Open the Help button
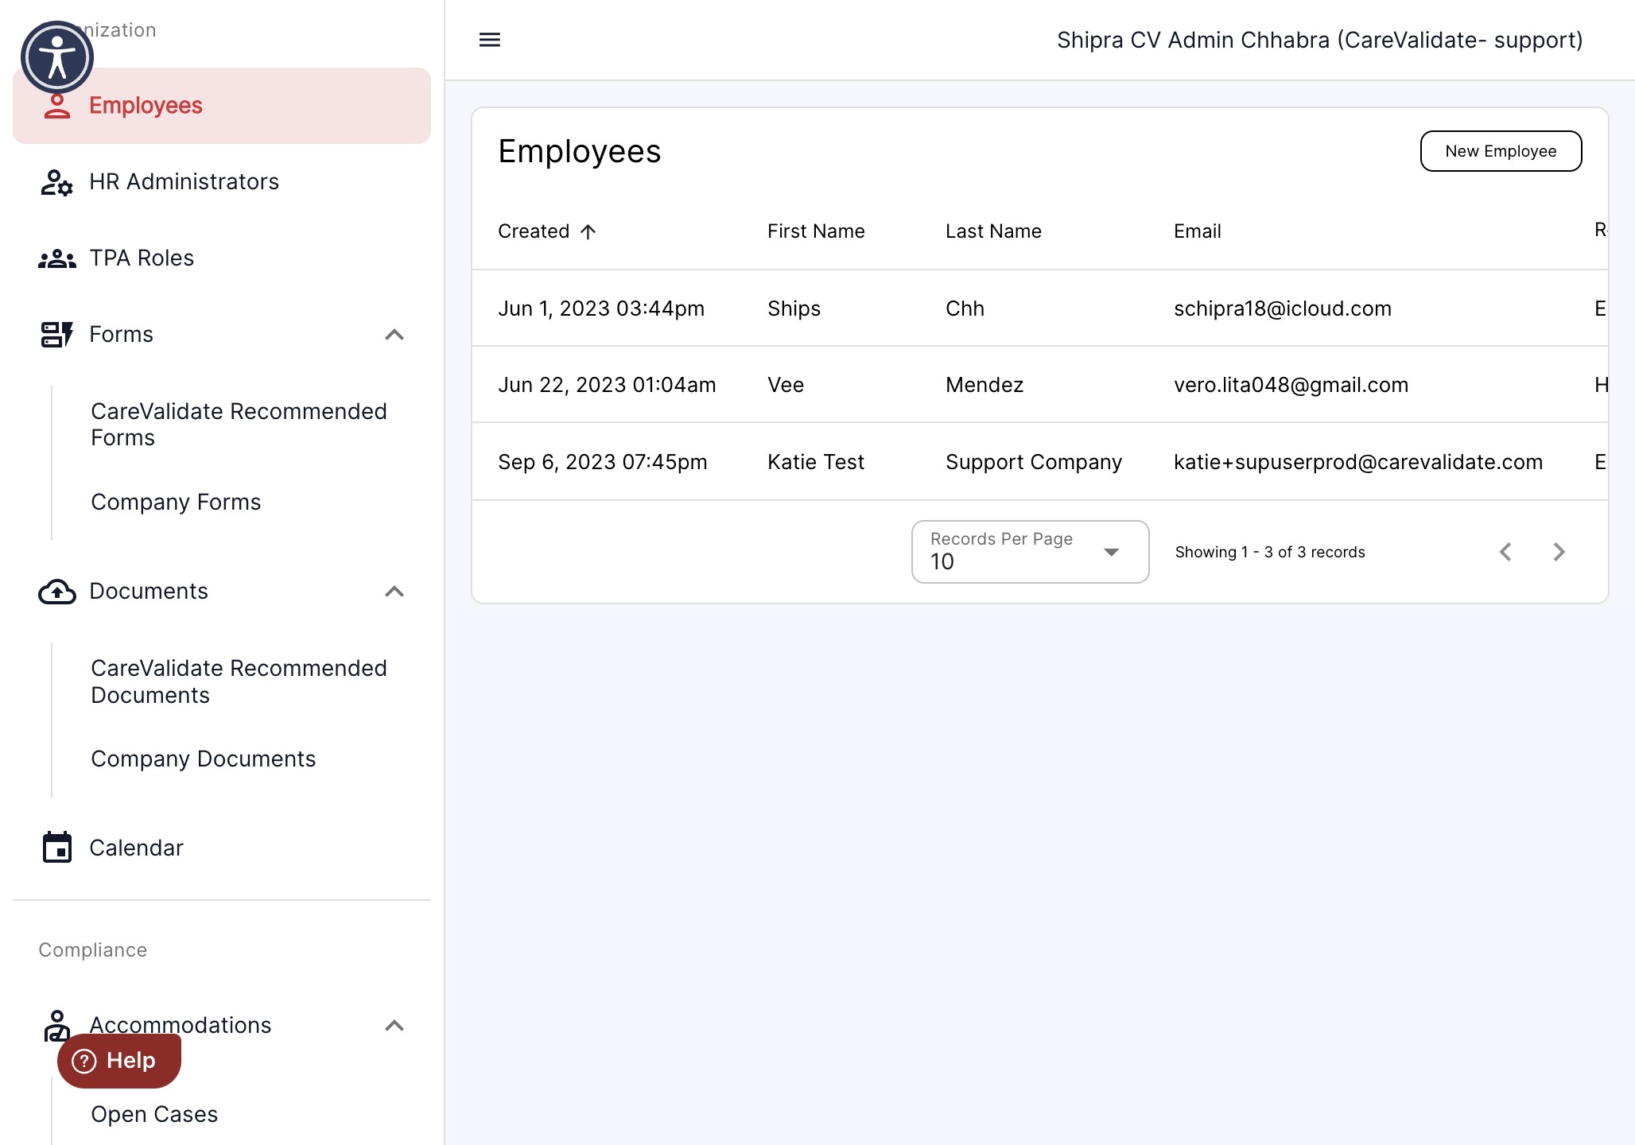Screen dimensions: 1635x1145 (x=119, y=1061)
